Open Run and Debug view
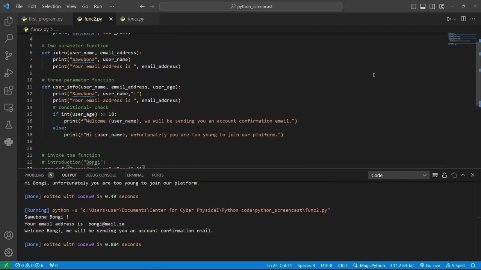Image resolution: width=481 pixels, height=270 pixels. click(8, 73)
